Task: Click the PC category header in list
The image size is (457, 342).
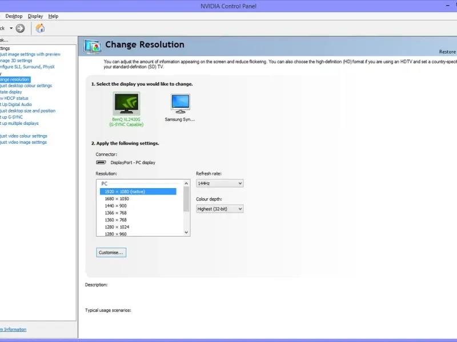Action: pyautogui.click(x=105, y=184)
